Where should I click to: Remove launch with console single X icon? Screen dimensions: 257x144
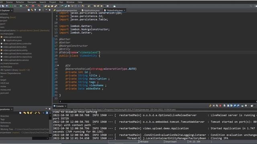click(x=214, y=106)
